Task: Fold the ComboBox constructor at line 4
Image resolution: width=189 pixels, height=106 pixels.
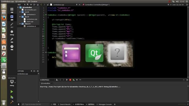Action: (46, 15)
